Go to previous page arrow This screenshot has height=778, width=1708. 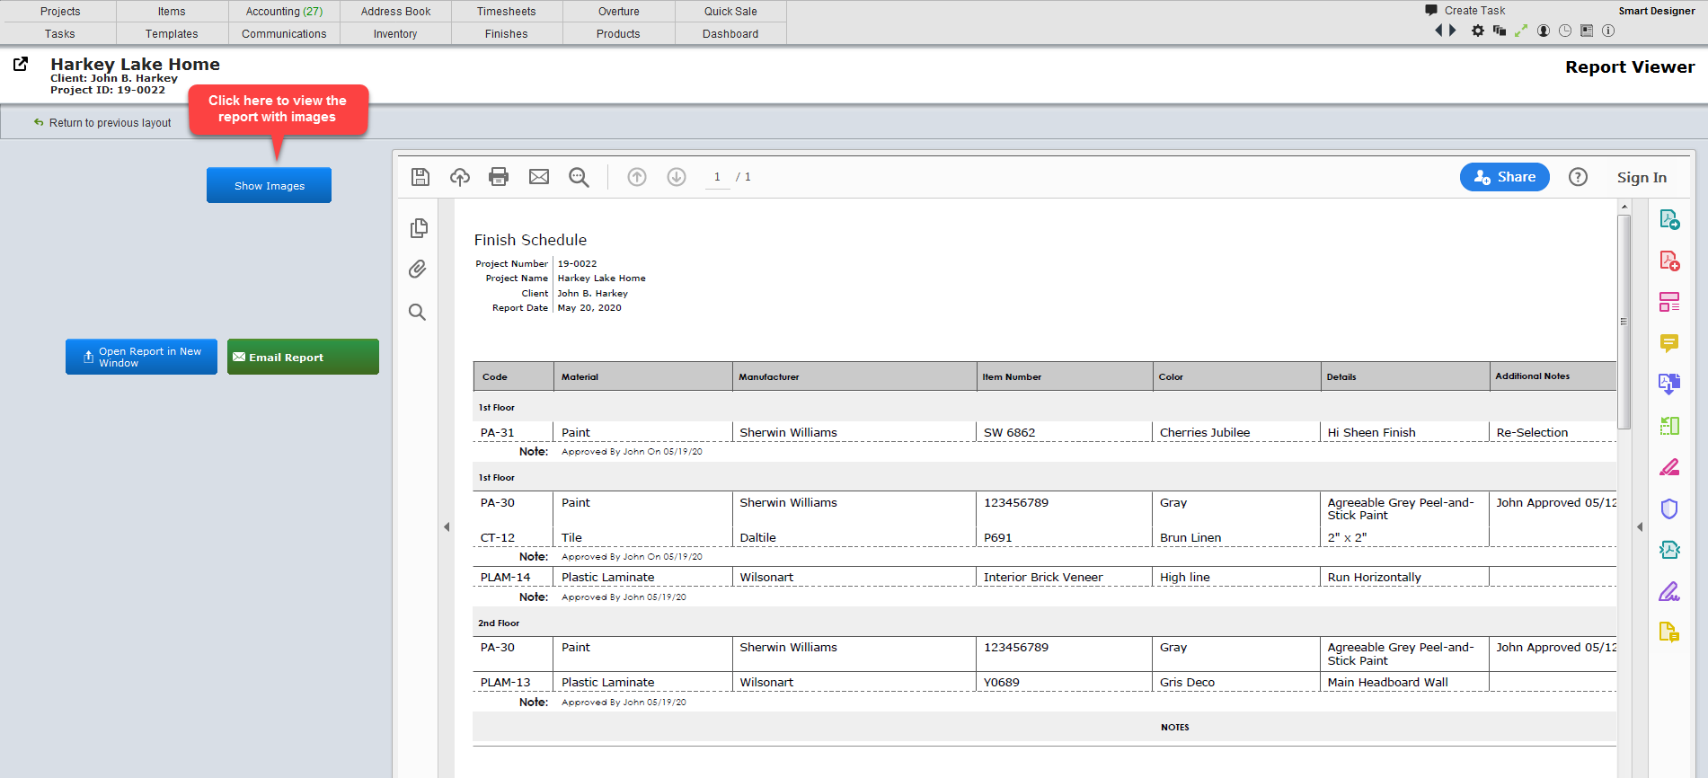coord(637,177)
